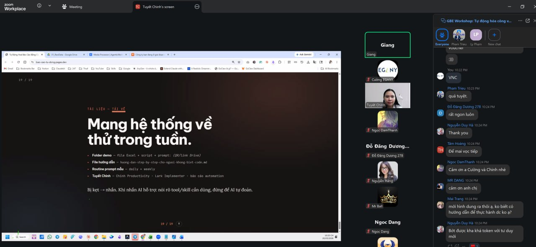Open the YouTube bookmark folder
Viewport: 536px width, 247px height.
(x=97, y=68)
